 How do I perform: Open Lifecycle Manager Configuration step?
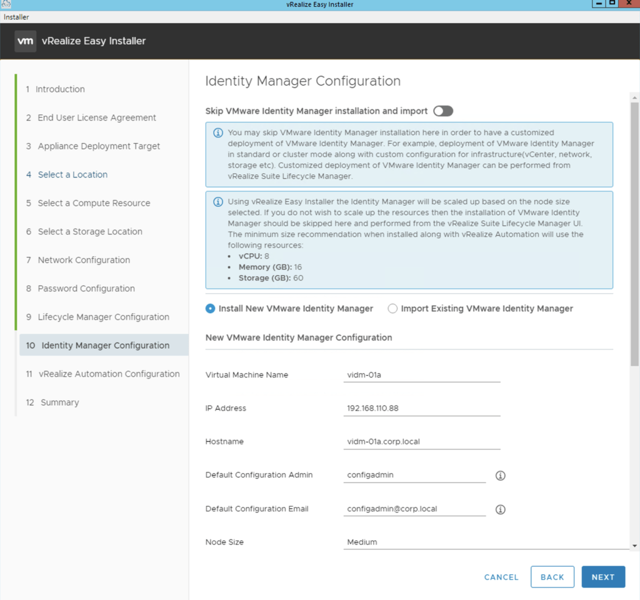pyautogui.click(x=103, y=317)
